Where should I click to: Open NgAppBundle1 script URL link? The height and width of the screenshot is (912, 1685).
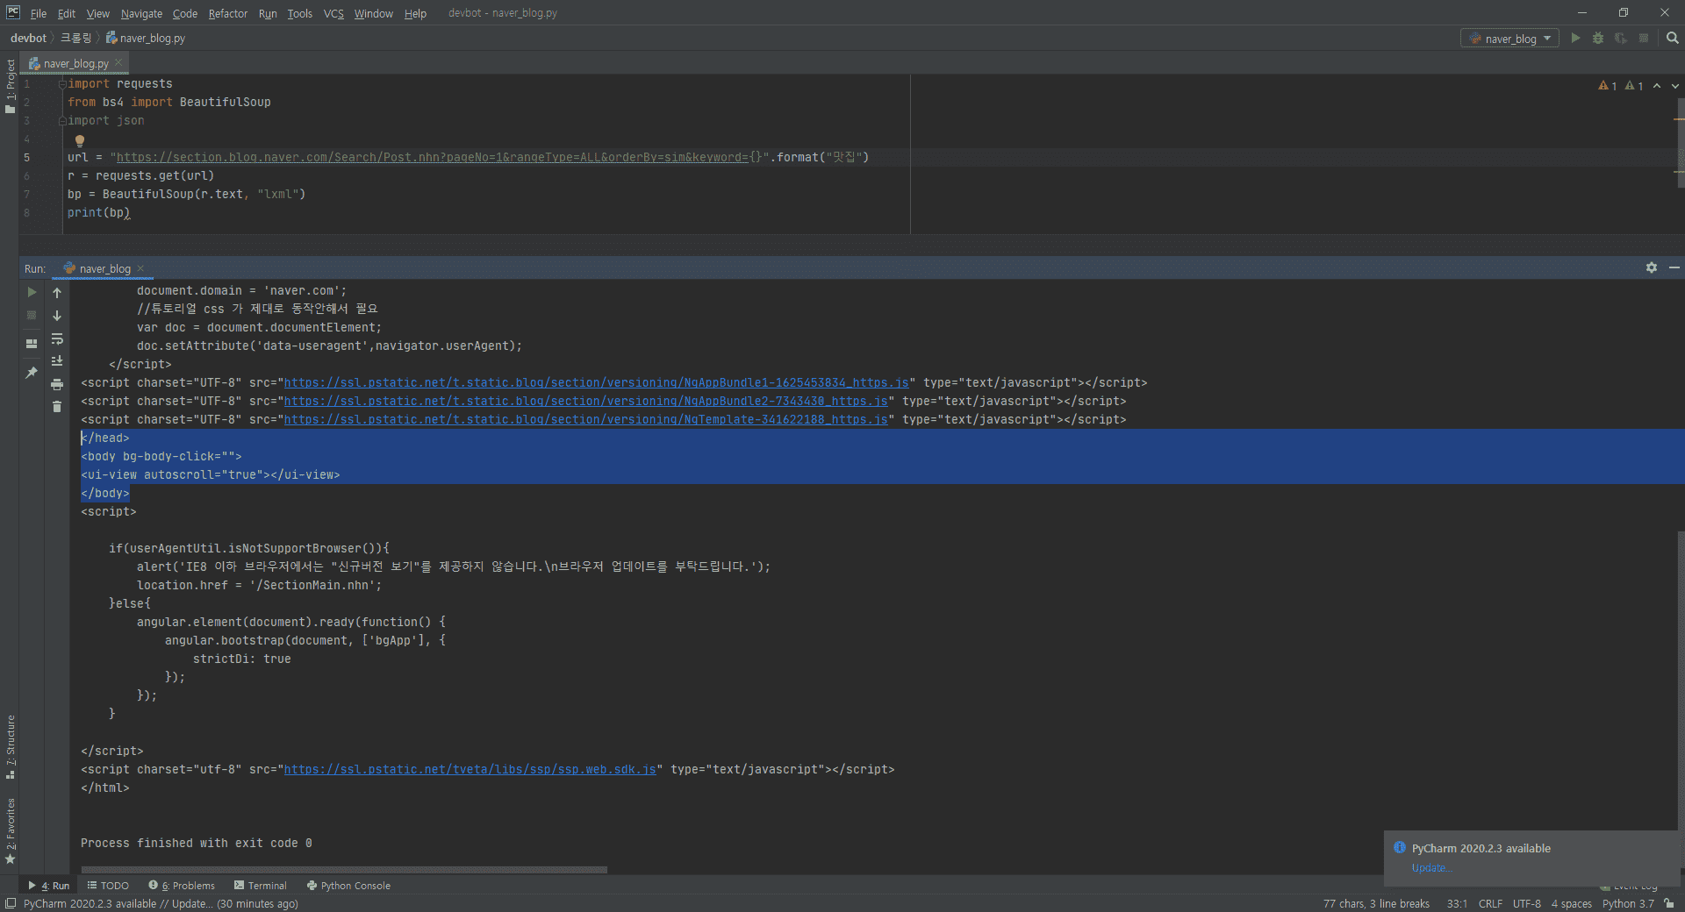pos(596,382)
